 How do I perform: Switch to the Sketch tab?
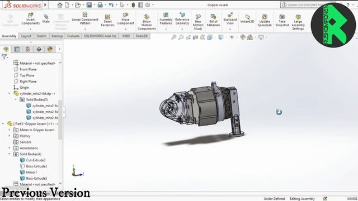[x=41, y=36]
